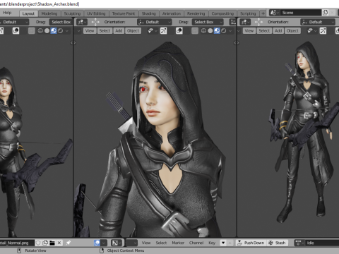
Task: Click the Scene name field
Action: 301,13
